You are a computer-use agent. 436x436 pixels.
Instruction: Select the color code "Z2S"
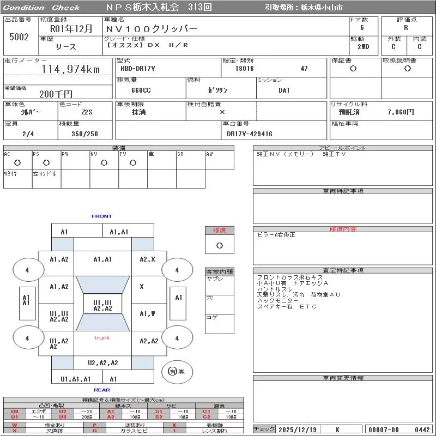pos(87,112)
